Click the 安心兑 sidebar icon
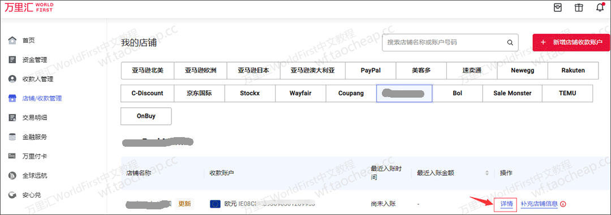This screenshot has height=215, width=611. [12, 195]
